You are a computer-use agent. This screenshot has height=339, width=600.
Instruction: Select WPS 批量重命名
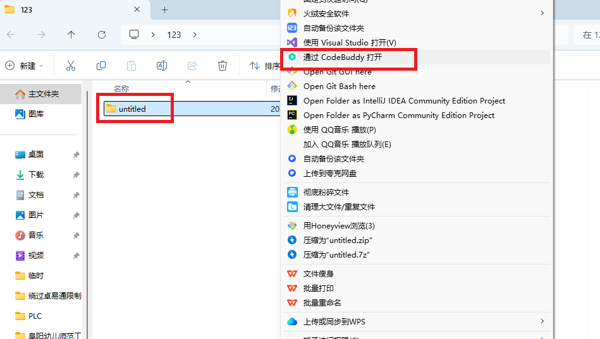coord(416,302)
